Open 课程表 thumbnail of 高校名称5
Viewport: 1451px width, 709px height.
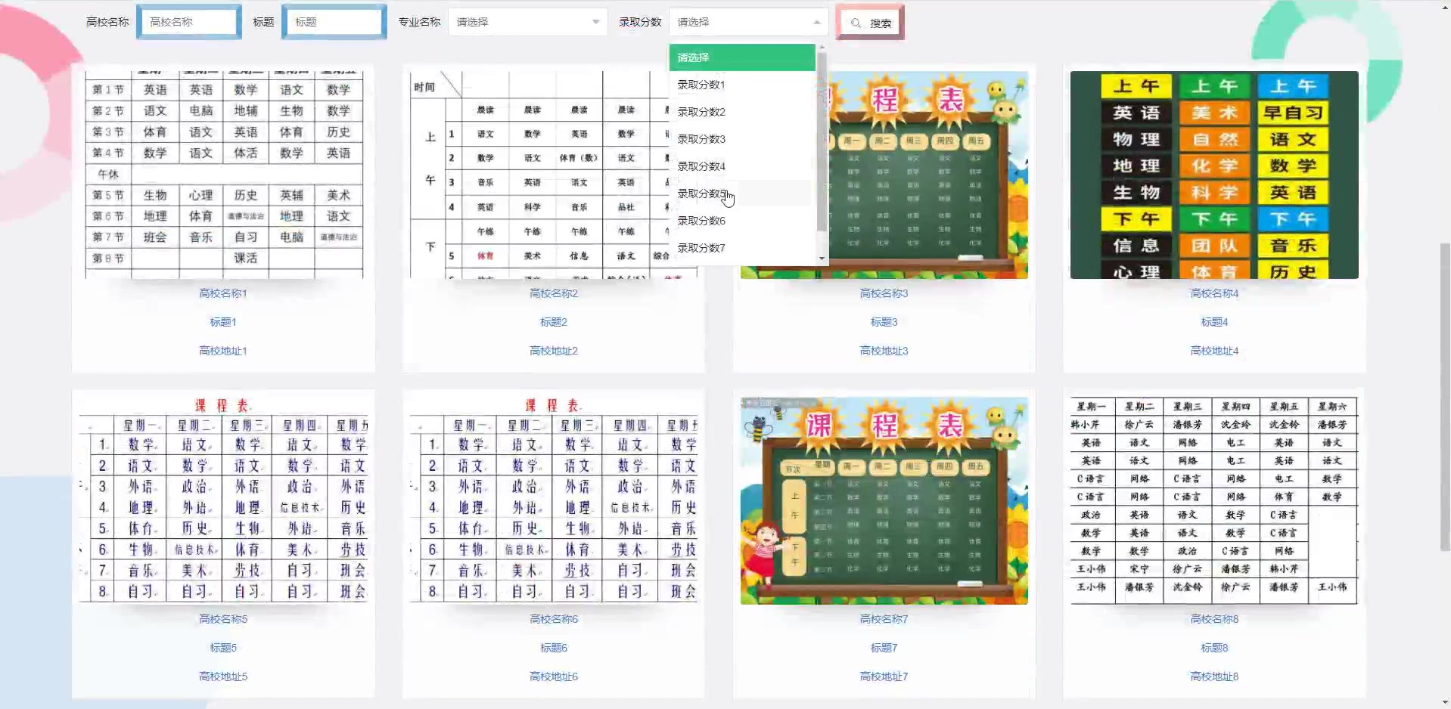pyautogui.click(x=223, y=500)
